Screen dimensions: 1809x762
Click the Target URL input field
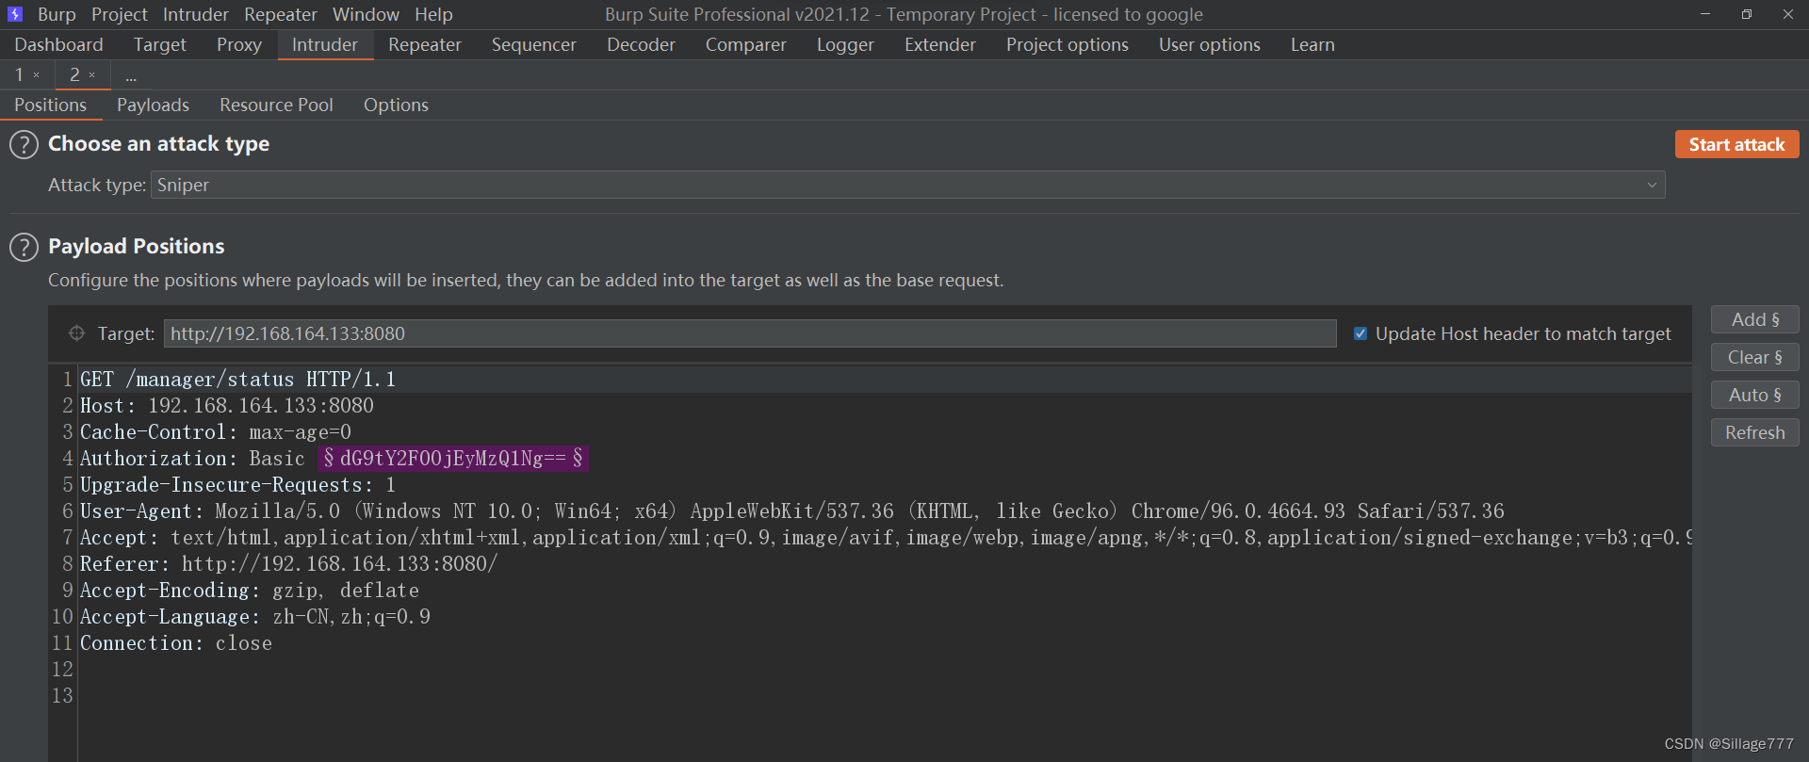pyautogui.click(x=750, y=333)
